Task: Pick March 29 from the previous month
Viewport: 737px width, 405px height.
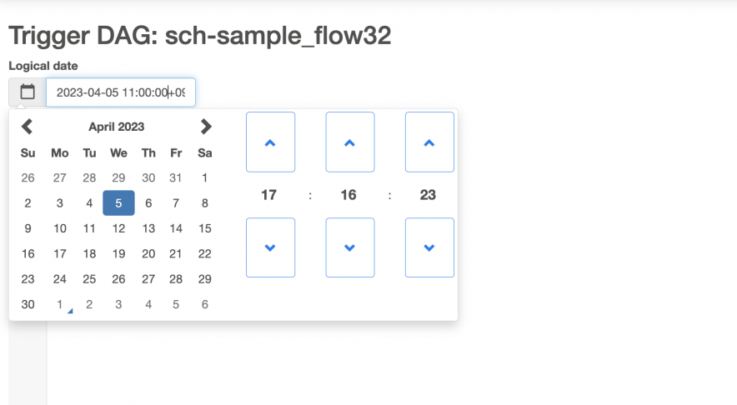Action: [118, 177]
